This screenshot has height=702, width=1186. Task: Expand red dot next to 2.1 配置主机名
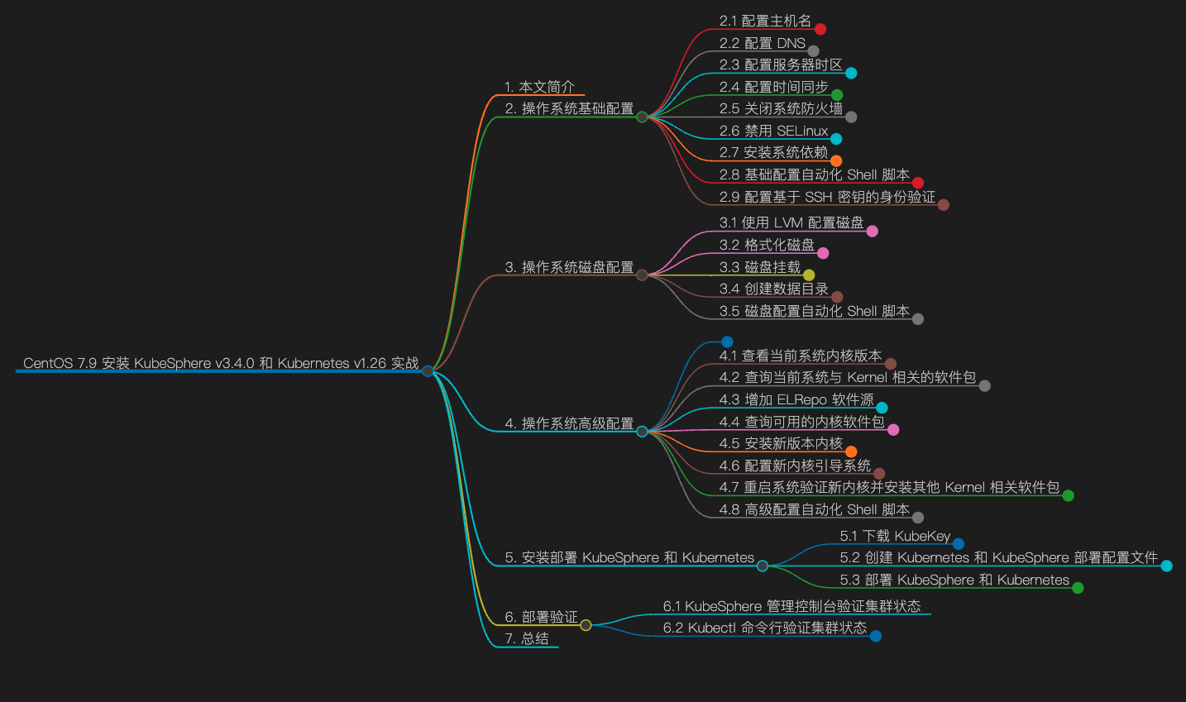[x=820, y=29]
